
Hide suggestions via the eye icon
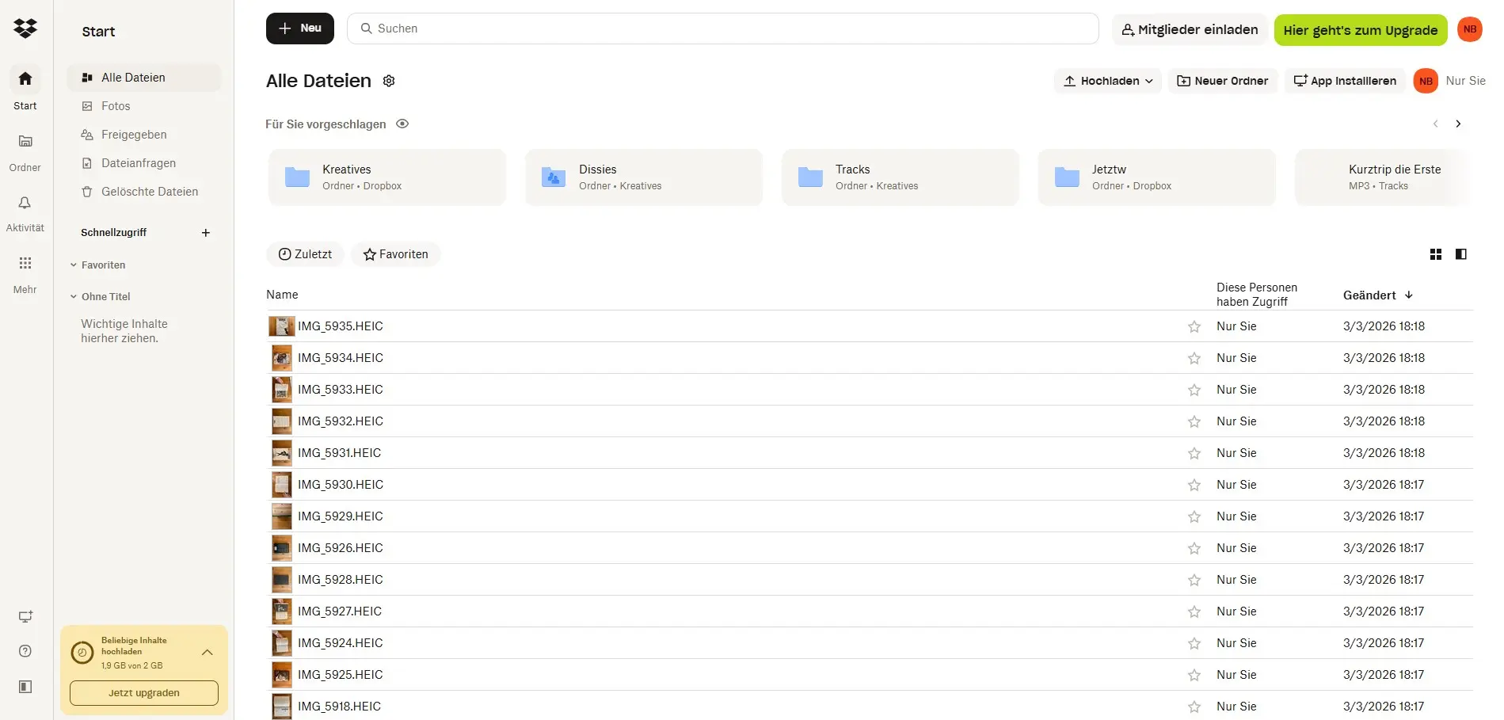click(x=402, y=124)
